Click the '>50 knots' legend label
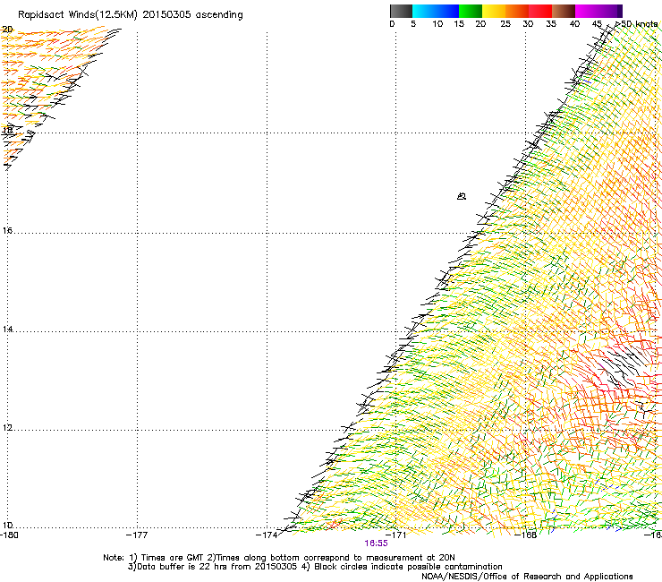 click(x=636, y=24)
